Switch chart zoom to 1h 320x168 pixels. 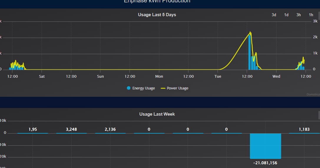pos(311,15)
